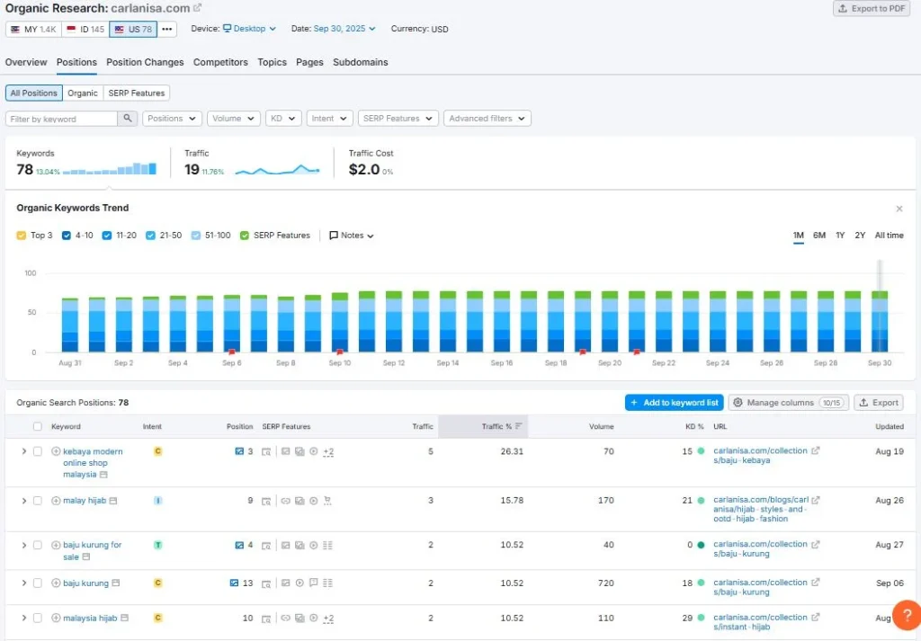This screenshot has width=921, height=641.
Task: Uncheck the SERP Features legend checkbox
Action: (x=245, y=236)
